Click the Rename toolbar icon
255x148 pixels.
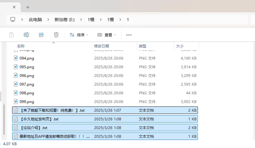(26, 35)
